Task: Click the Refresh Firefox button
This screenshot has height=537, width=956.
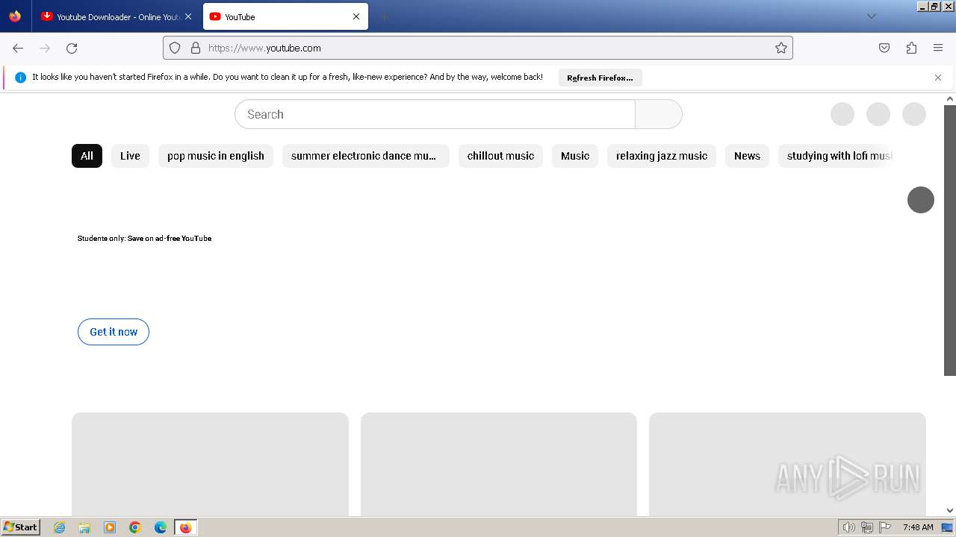Action: (x=600, y=78)
